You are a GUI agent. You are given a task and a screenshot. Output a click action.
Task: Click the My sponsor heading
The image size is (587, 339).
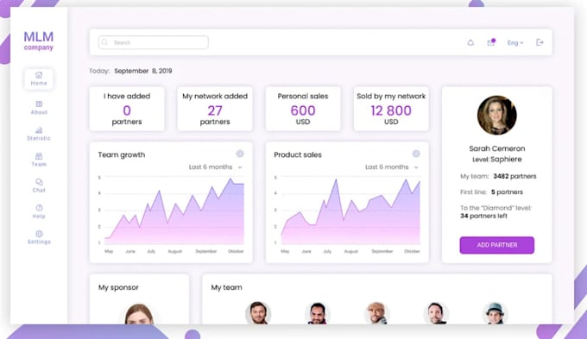pyautogui.click(x=118, y=287)
